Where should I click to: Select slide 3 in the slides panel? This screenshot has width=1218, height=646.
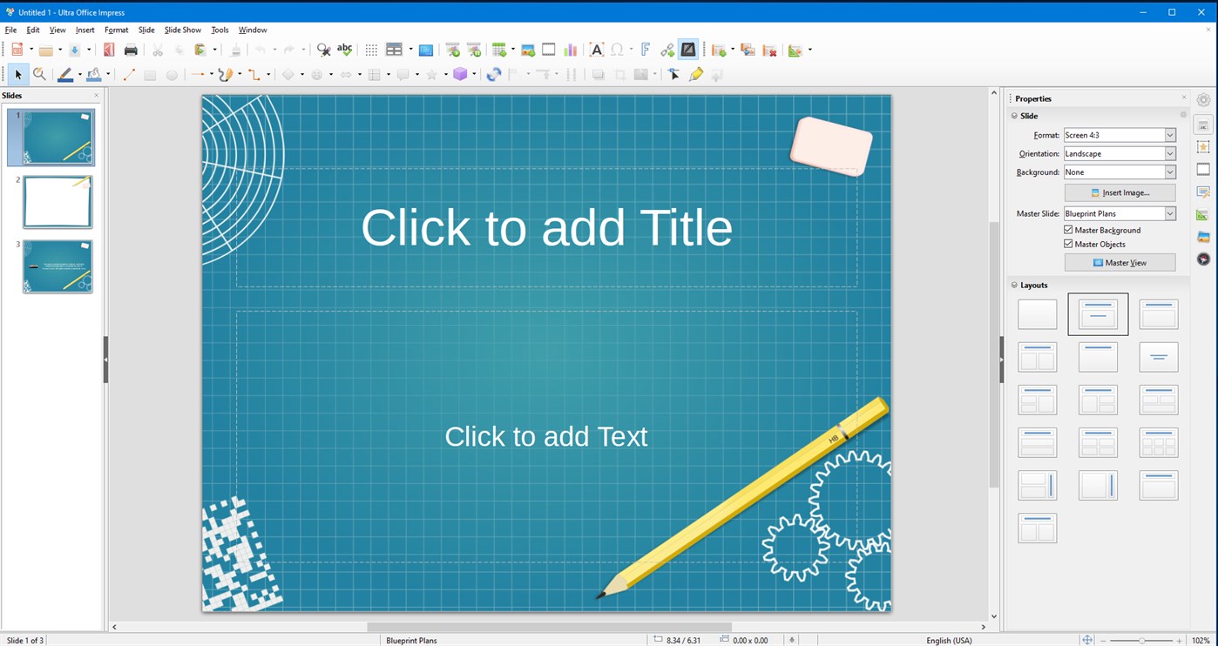point(57,266)
